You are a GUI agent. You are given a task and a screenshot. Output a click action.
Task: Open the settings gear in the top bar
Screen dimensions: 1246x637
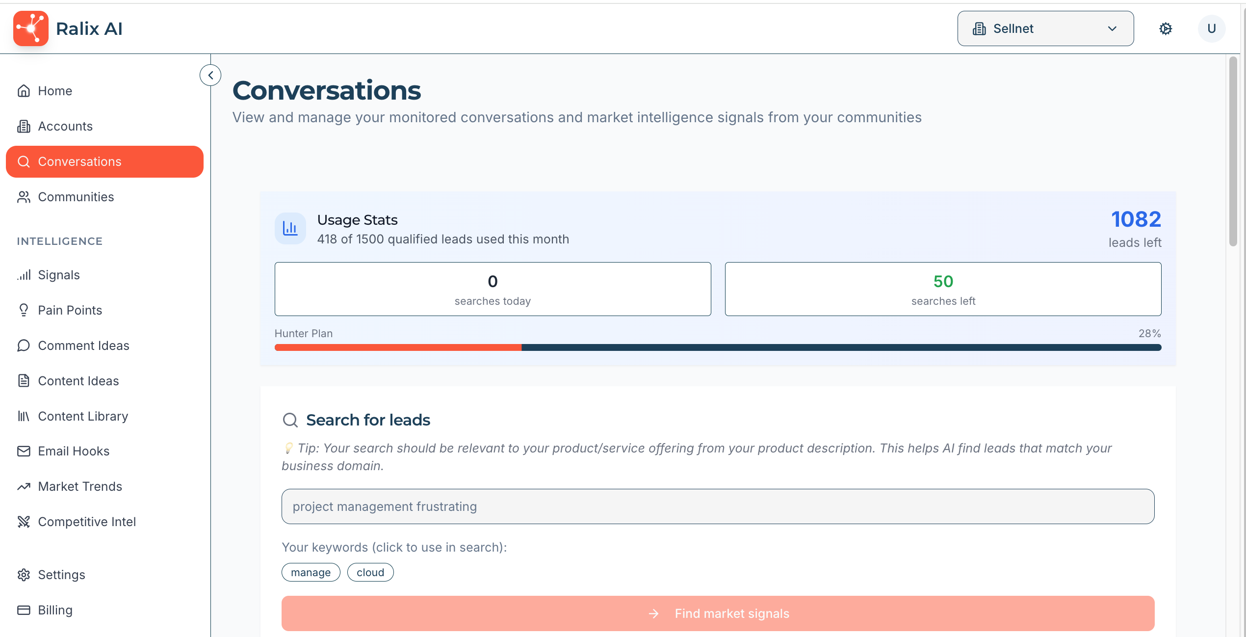coord(1166,28)
